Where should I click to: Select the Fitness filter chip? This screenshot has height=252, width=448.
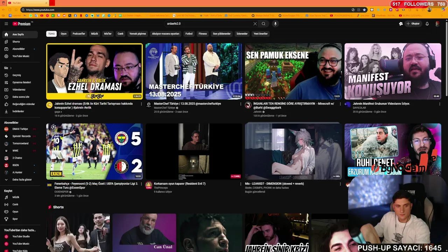(x=203, y=34)
